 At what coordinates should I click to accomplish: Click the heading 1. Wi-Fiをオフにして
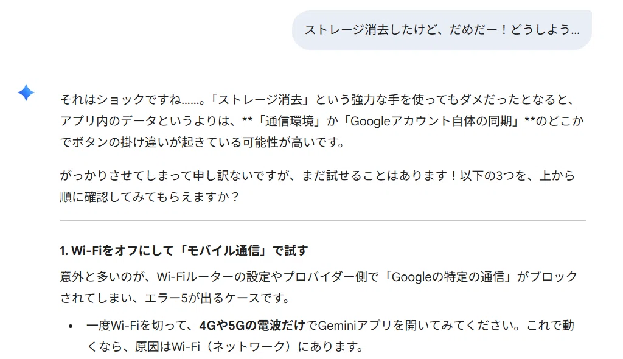coord(184,251)
